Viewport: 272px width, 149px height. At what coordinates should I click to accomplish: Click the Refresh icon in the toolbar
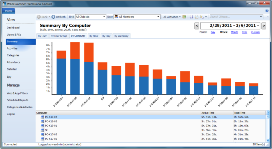point(53,17)
